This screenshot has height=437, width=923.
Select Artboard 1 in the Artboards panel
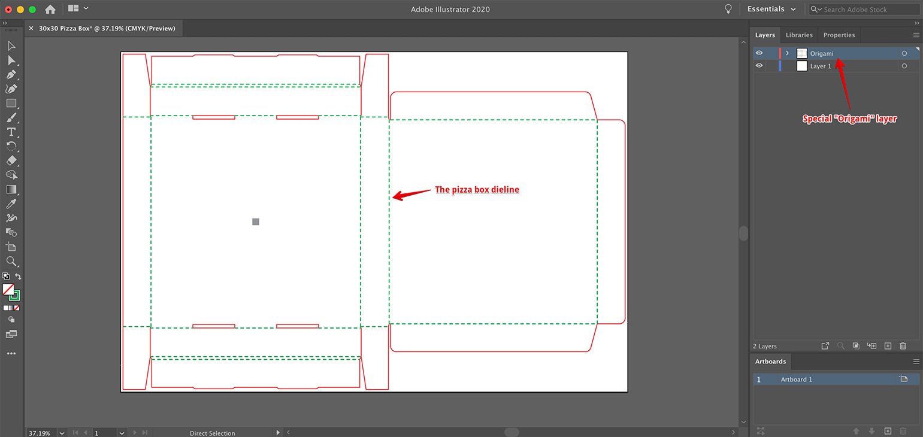[797, 379]
